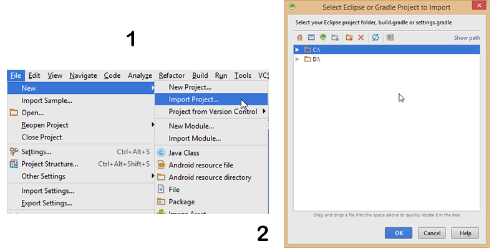Select Import Project... in submenu
This screenshot has width=499, height=249.
(211, 100)
